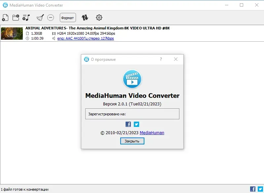Close the main MediaHuman window
The height and width of the screenshot is (193, 264).
[257, 5]
